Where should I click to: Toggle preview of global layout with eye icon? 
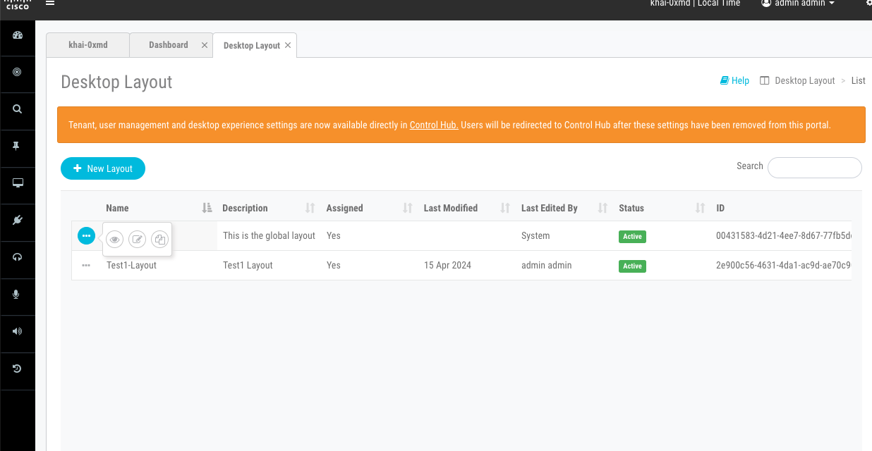coord(114,239)
